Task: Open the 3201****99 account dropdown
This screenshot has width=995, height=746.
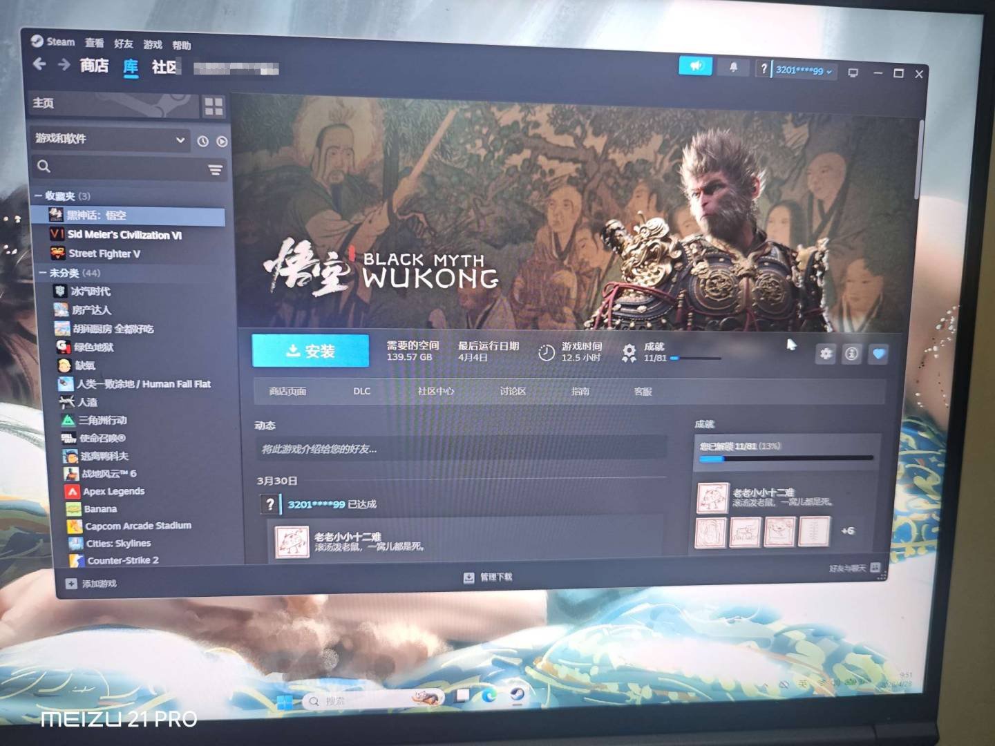Action: pos(804,70)
